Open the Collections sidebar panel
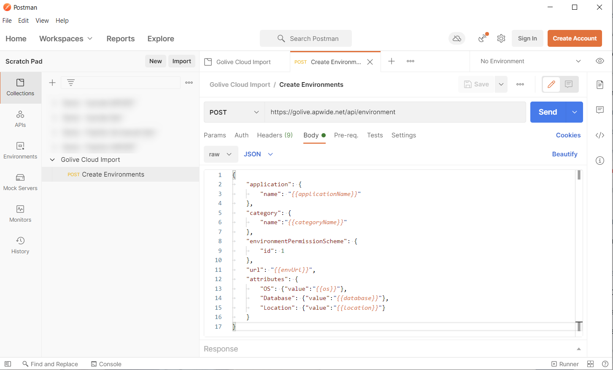Screen dimensions: 613x370 point(20,87)
